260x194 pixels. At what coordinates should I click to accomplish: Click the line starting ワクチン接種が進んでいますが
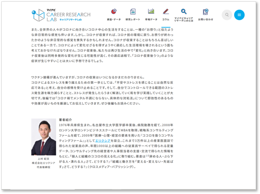pyautogui.click(x=88, y=77)
